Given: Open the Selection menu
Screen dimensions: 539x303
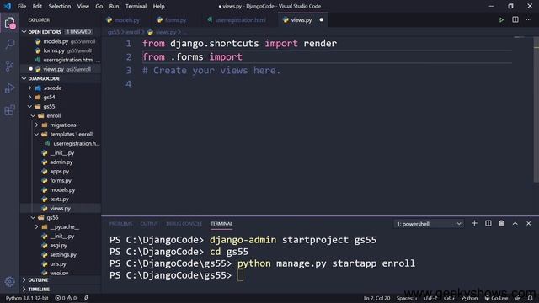Looking at the screenshot, I should 60,6.
